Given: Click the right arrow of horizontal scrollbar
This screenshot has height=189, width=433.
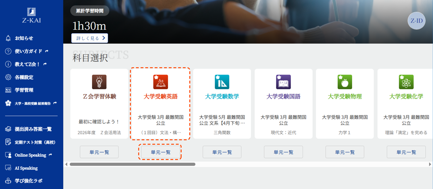Looking at the screenshot, I should click(430, 164).
